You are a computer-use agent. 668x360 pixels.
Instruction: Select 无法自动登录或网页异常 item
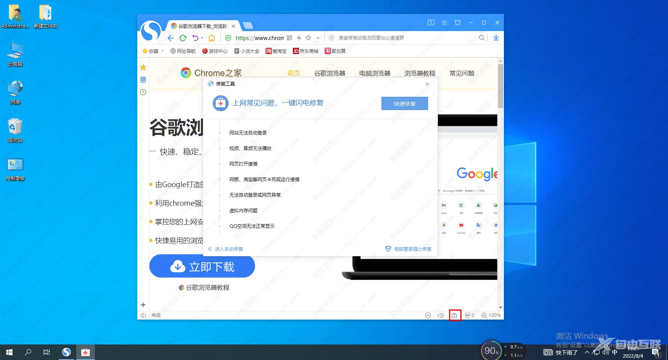[x=255, y=195]
